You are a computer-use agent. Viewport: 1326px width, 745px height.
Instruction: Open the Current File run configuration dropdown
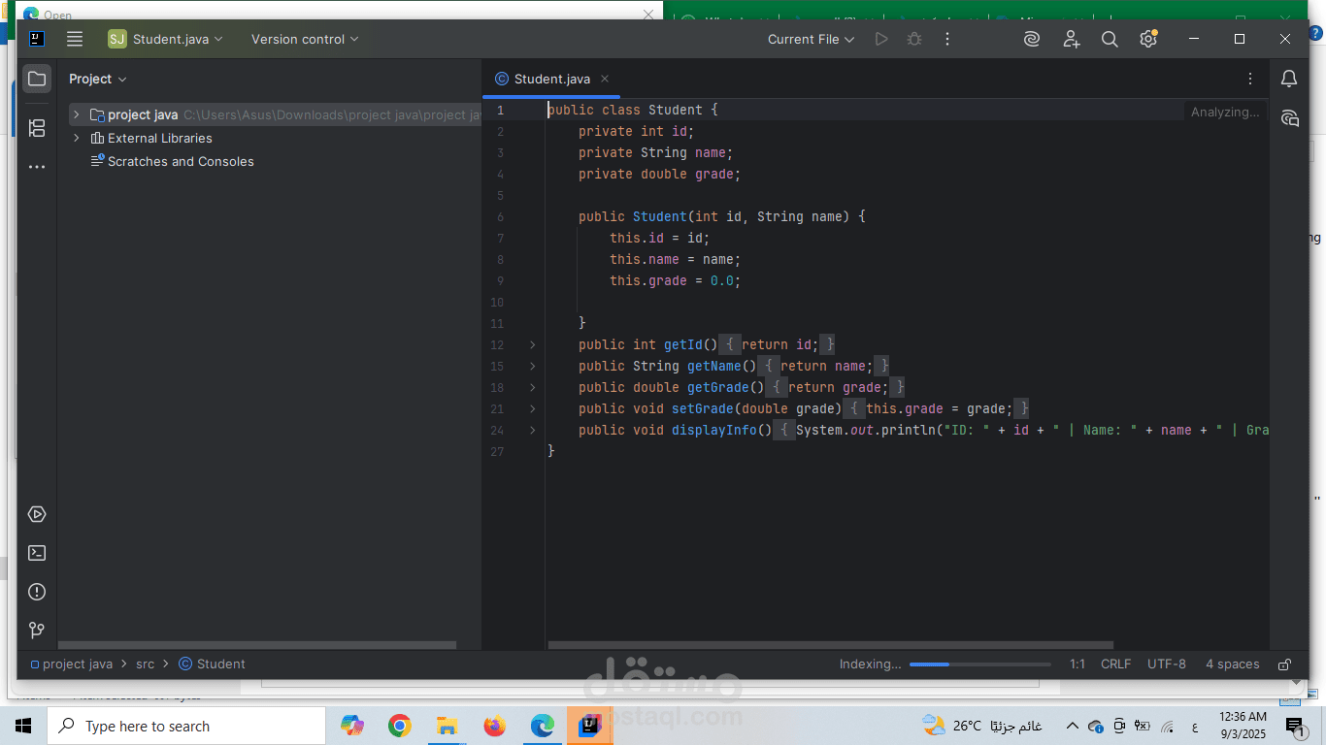pos(811,39)
